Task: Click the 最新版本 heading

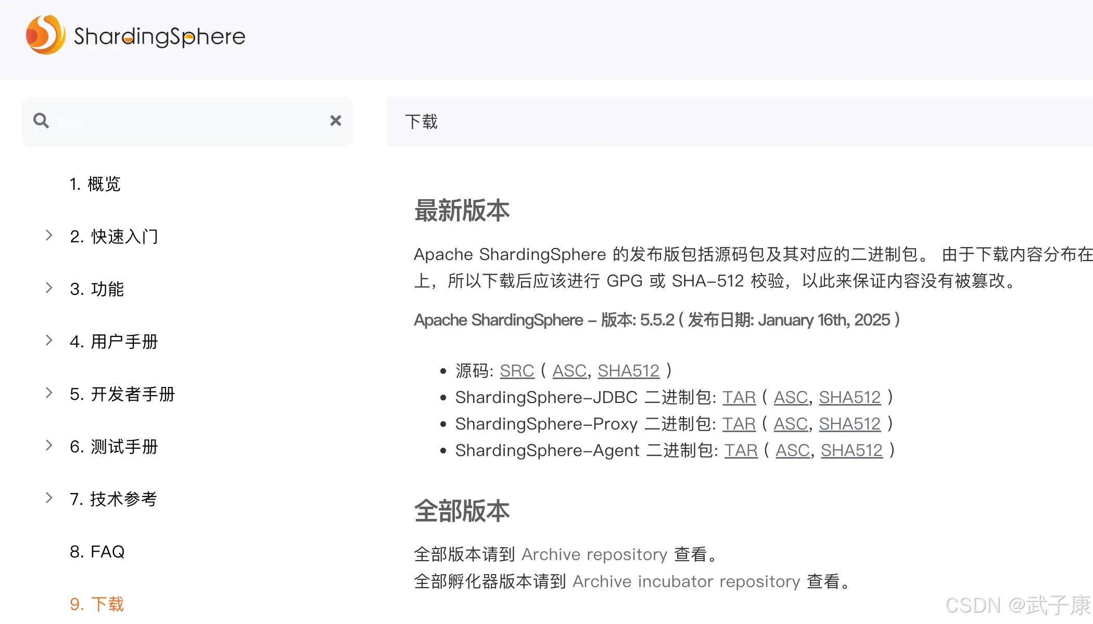Action: point(462,211)
